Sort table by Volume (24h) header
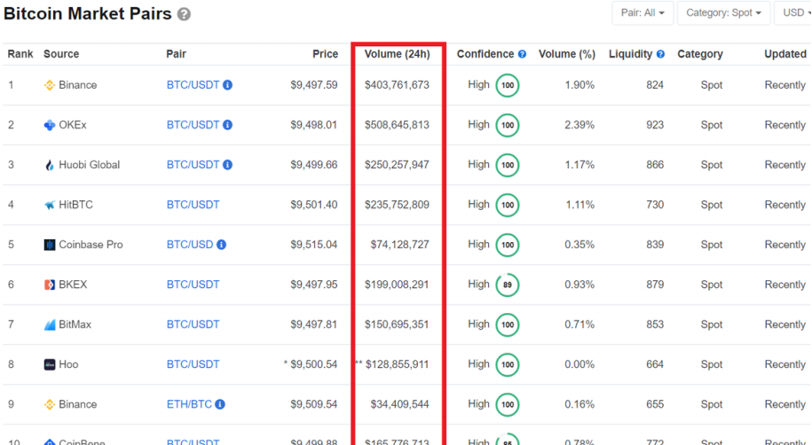The width and height of the screenshot is (812, 445). click(x=398, y=54)
